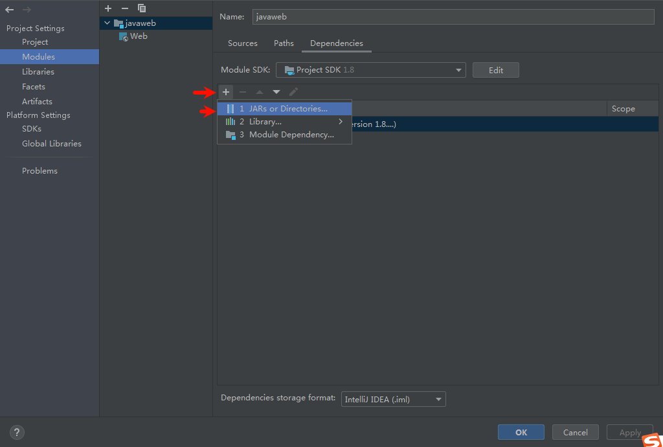
Task: Copy the selected module icon
Action: coord(142,8)
